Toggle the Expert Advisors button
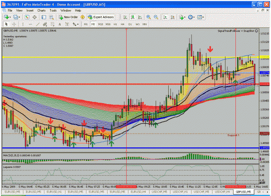Screen dimensions: 271x196 pyautogui.click(x=101, y=17)
